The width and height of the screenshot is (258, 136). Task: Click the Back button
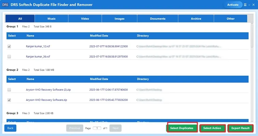click(10, 128)
